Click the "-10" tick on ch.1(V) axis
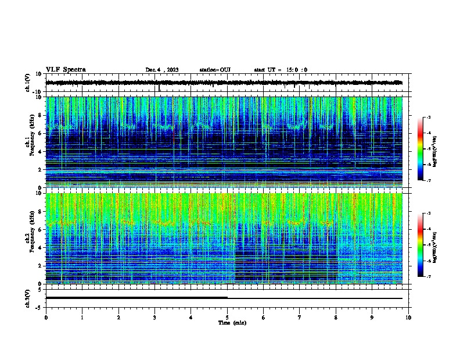 point(38,92)
